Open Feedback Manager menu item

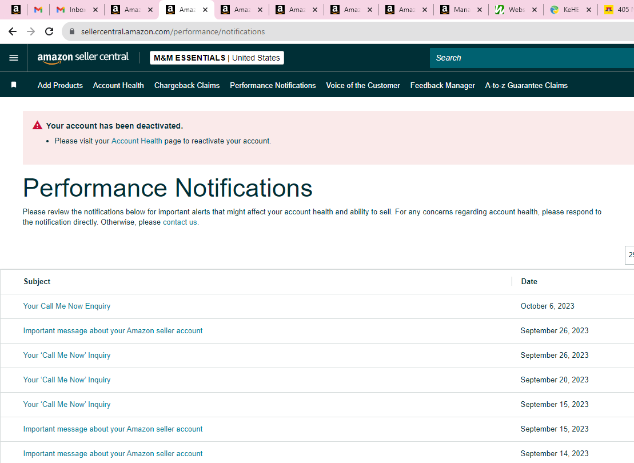pyautogui.click(x=442, y=85)
